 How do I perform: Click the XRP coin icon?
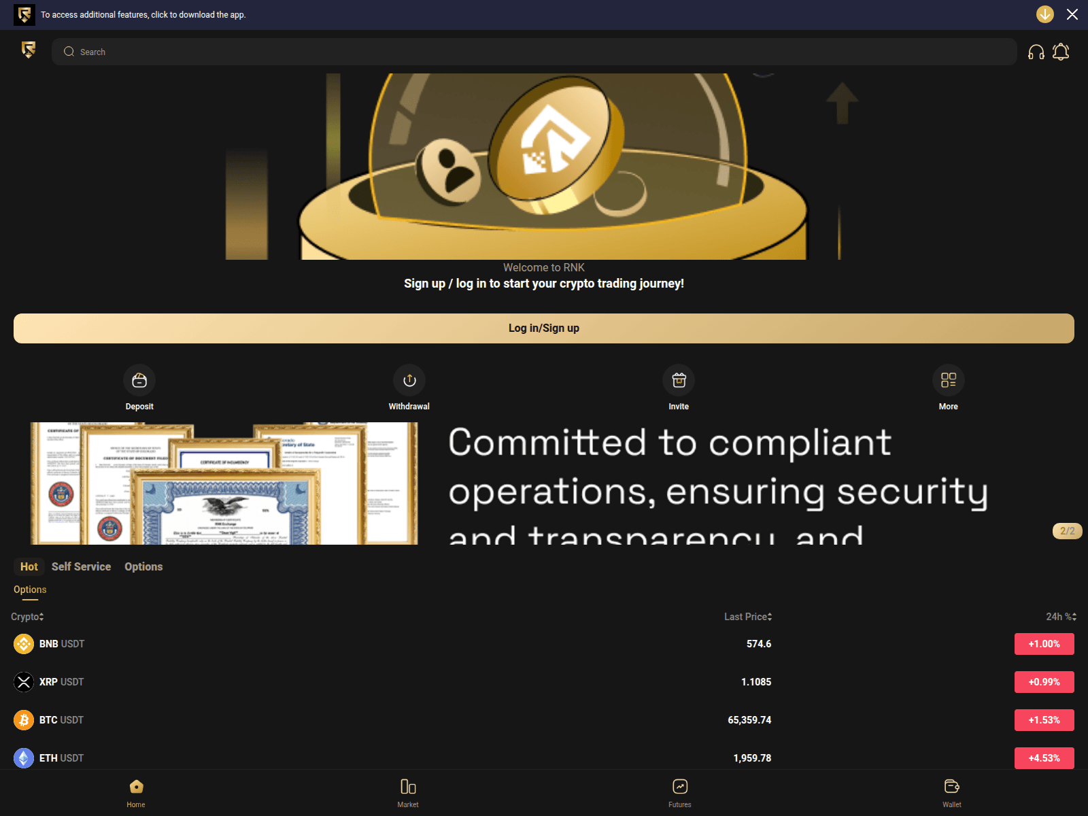click(24, 682)
